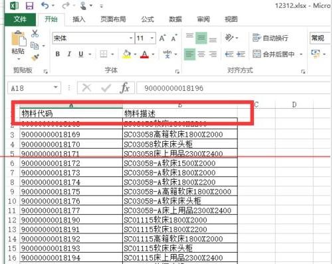The height and width of the screenshot is (264, 333).
Task: Click the Borders icon
Action: click(x=104, y=54)
